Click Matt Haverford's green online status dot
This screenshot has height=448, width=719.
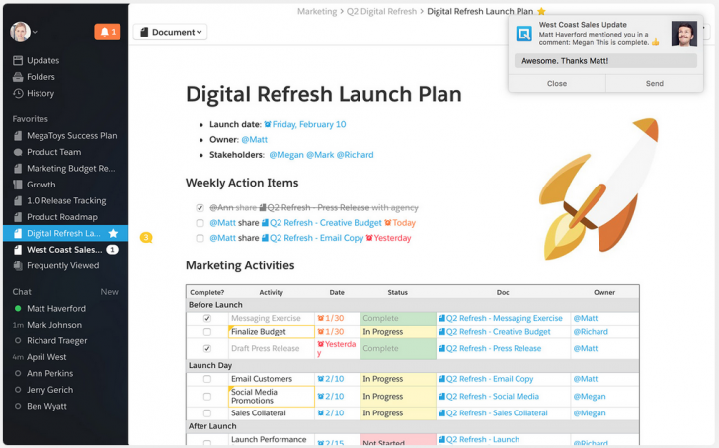point(18,308)
